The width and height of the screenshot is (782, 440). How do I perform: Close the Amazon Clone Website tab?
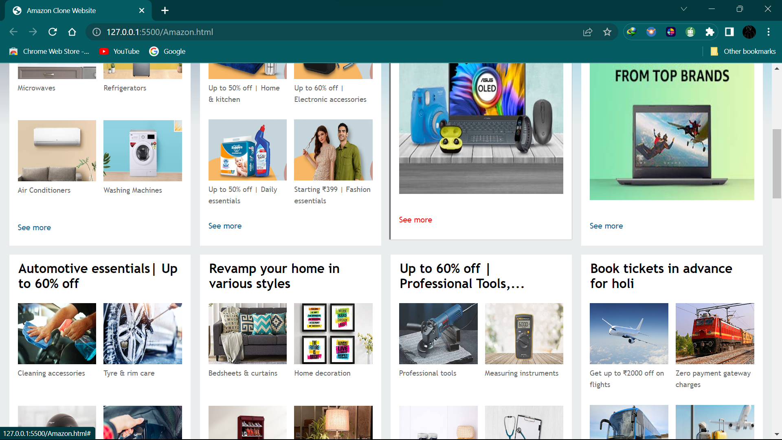pyautogui.click(x=142, y=11)
